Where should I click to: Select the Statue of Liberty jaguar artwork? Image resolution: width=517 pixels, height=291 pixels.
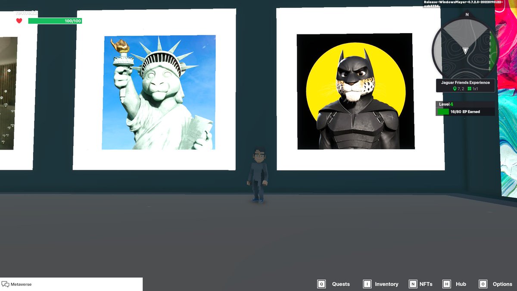158,92
